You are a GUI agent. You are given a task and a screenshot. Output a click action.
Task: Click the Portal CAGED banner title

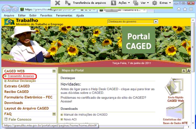138,41
